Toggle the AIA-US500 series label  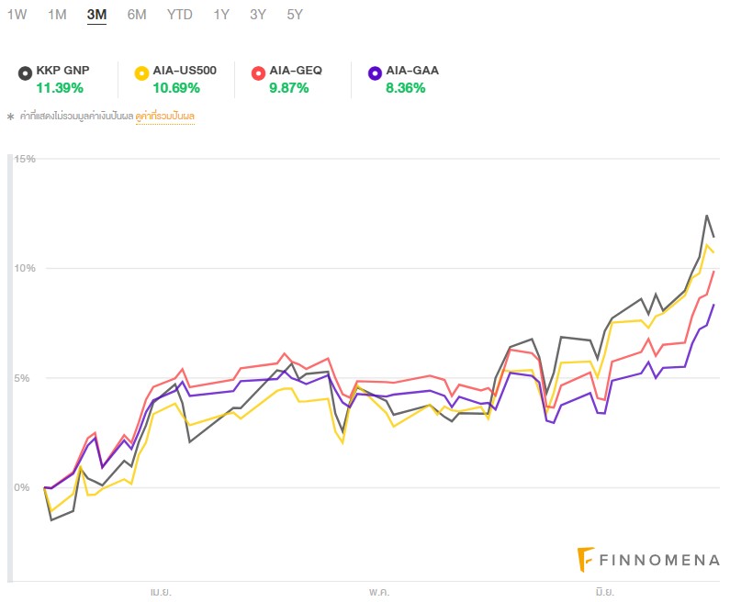(184, 71)
